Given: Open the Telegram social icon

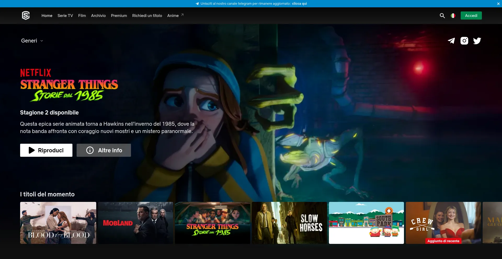Looking at the screenshot, I should [x=451, y=41].
